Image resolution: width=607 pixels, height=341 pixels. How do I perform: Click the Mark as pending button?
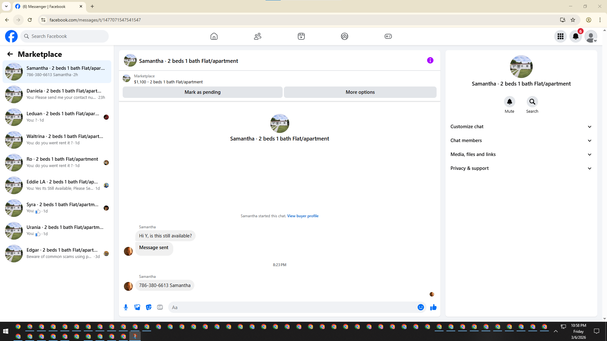(x=202, y=92)
